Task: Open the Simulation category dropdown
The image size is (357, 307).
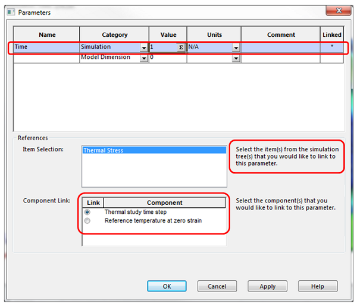Action: click(144, 47)
